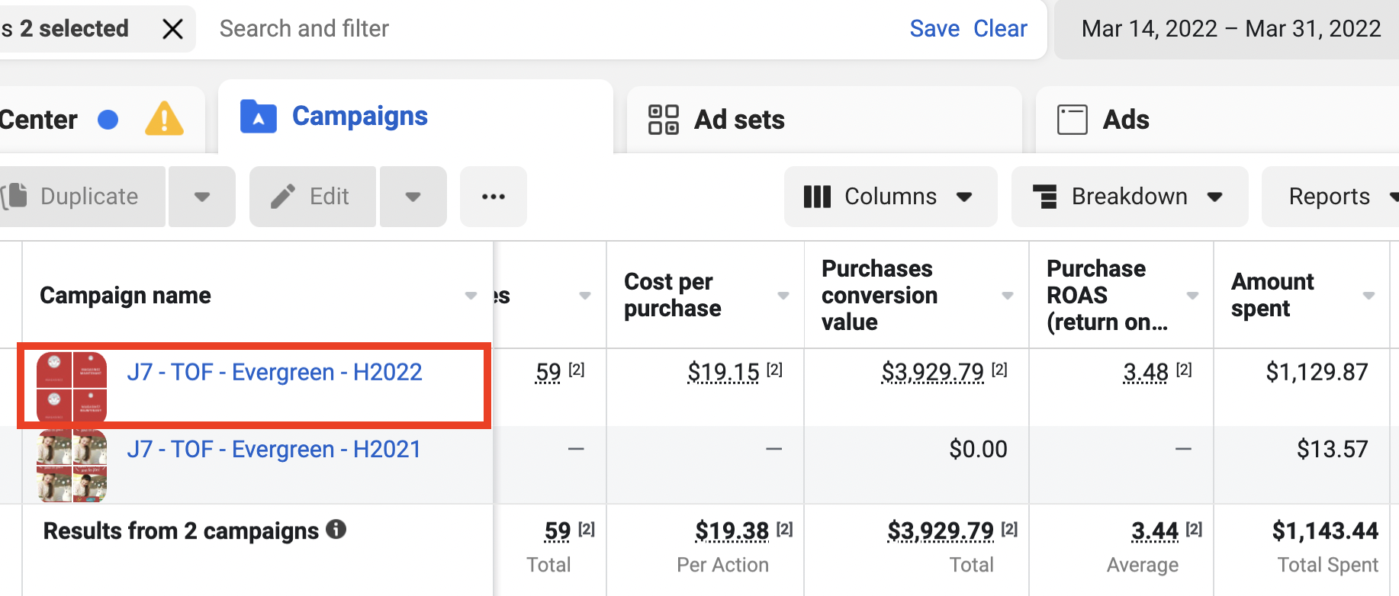Clear the 2 selected filter chip
The image size is (1399, 596).
(173, 29)
